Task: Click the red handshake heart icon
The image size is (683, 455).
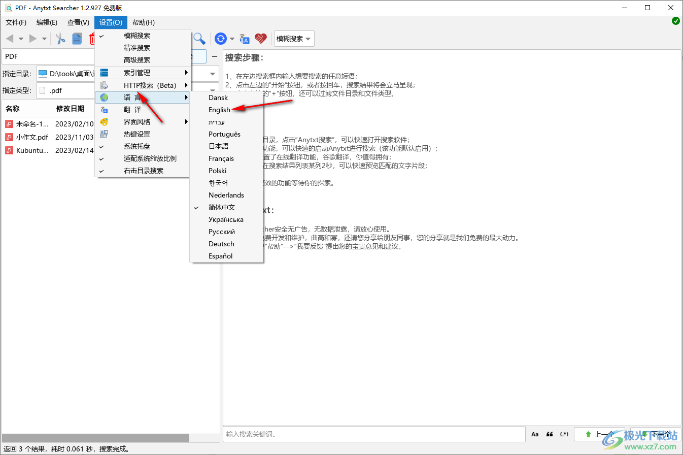Action: point(261,39)
